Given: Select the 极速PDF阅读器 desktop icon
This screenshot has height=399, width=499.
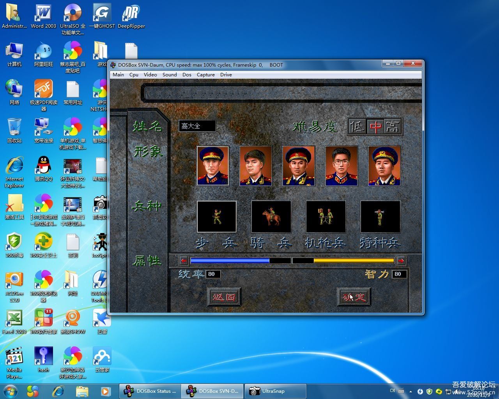Looking at the screenshot, I should pos(43,95).
